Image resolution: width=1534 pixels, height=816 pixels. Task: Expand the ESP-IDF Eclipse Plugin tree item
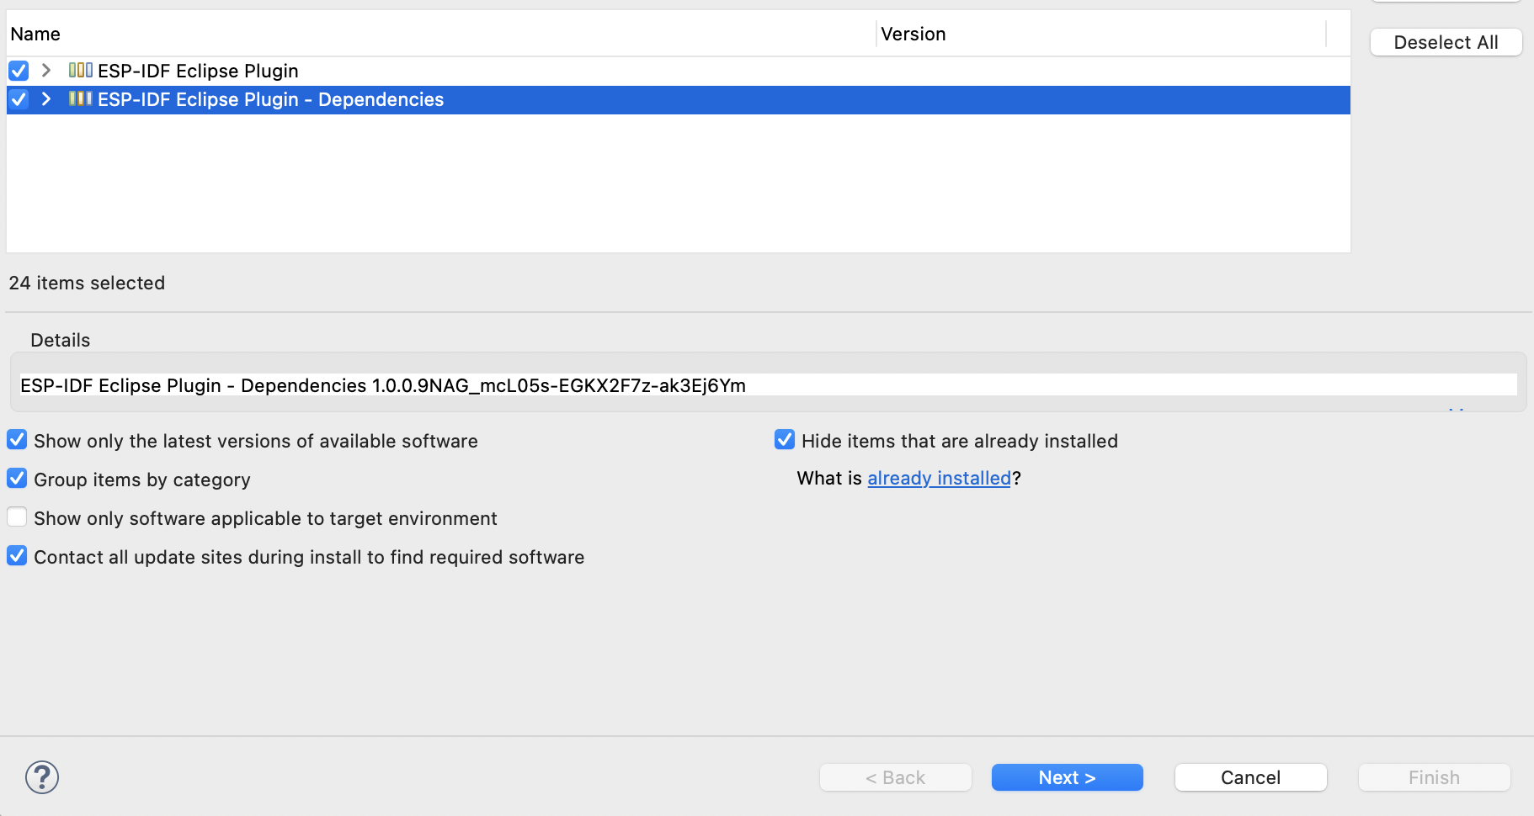coord(45,71)
